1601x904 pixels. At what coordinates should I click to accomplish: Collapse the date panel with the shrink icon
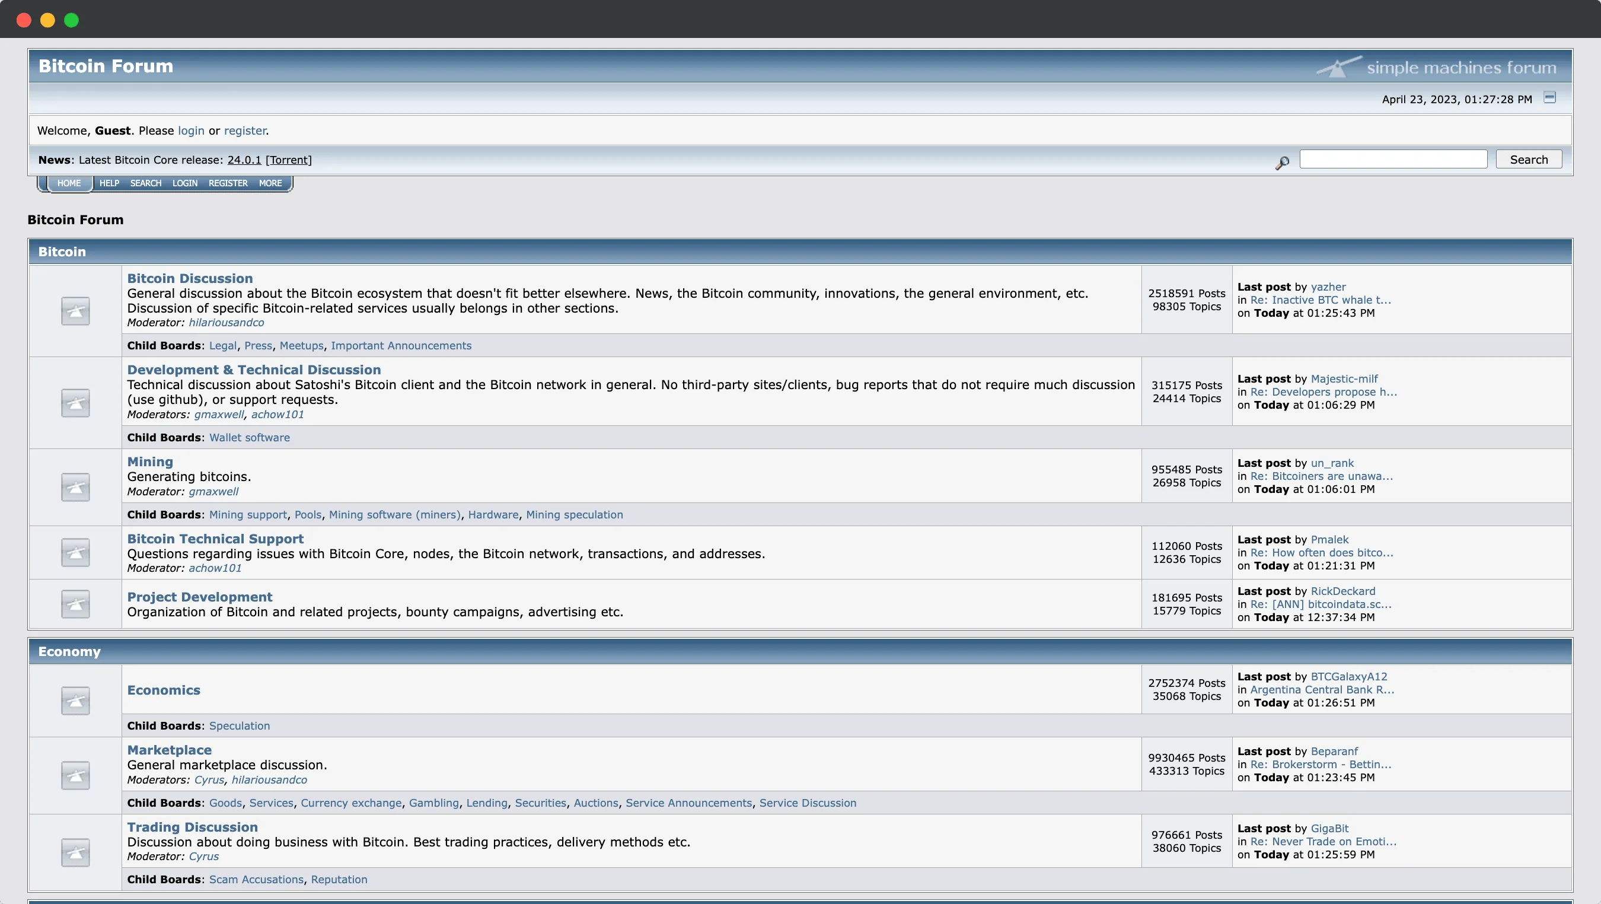(1550, 98)
